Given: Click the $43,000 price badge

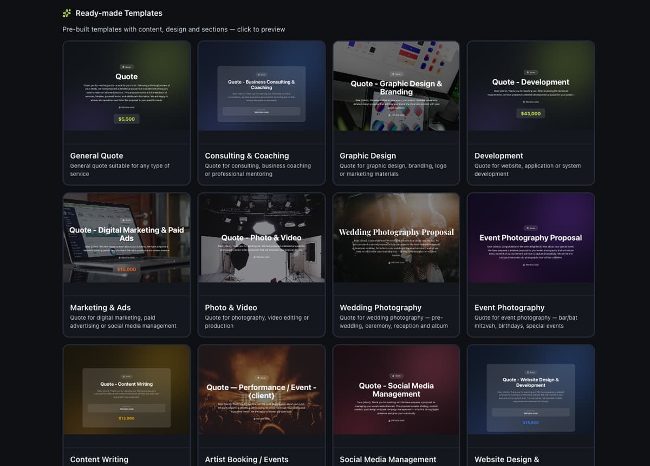Looking at the screenshot, I should [531, 113].
